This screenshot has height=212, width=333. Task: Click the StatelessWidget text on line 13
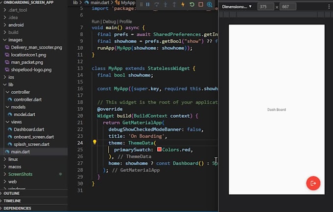168,68
